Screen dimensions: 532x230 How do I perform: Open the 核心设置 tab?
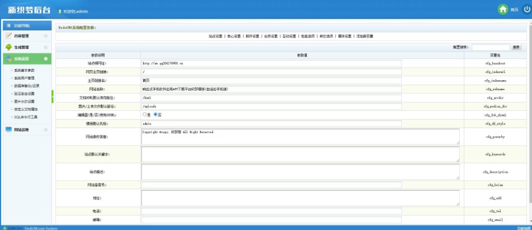[x=234, y=36]
